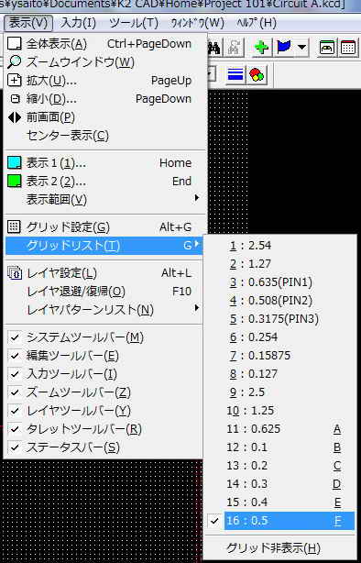Click the binoculars search toolbar icon

214,48
